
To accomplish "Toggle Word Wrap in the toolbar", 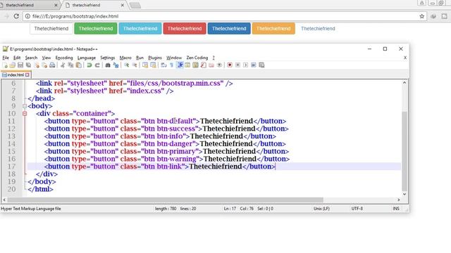I will (163, 65).
